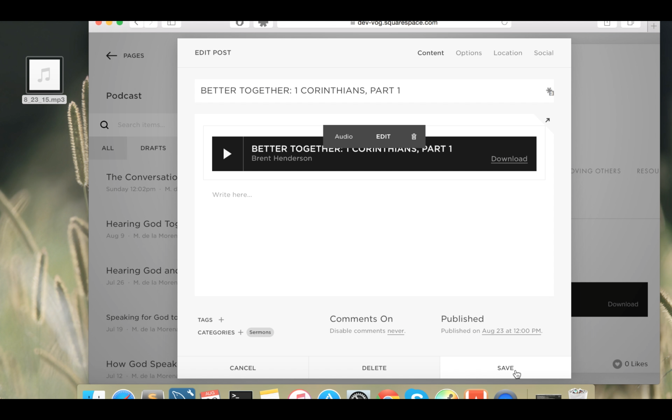This screenshot has width=672, height=420.
Task: Switch to the Social tab
Action: [x=543, y=53]
